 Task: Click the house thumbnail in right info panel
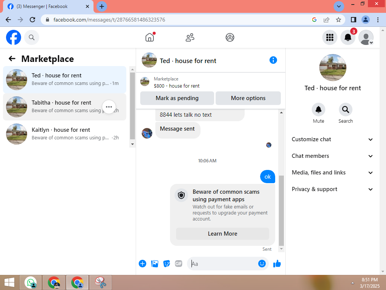332,68
